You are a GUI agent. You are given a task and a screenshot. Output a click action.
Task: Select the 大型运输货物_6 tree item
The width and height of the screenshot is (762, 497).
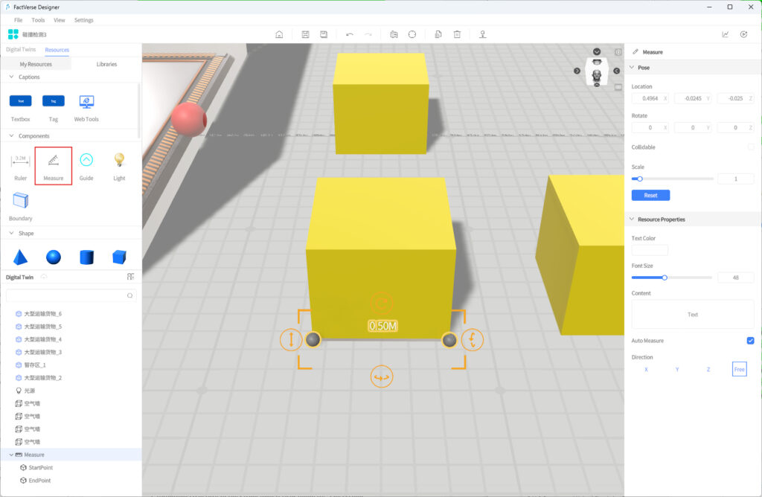42,314
